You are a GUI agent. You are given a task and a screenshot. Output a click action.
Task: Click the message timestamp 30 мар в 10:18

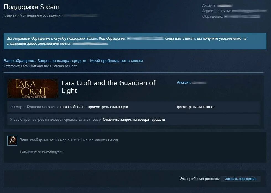[67, 140]
